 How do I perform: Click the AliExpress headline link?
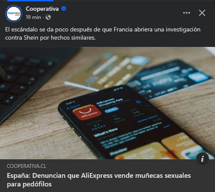pos(99,180)
